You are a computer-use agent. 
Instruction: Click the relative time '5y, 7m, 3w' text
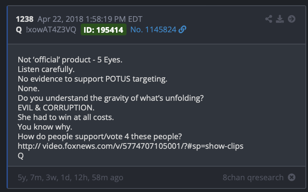point(70,178)
